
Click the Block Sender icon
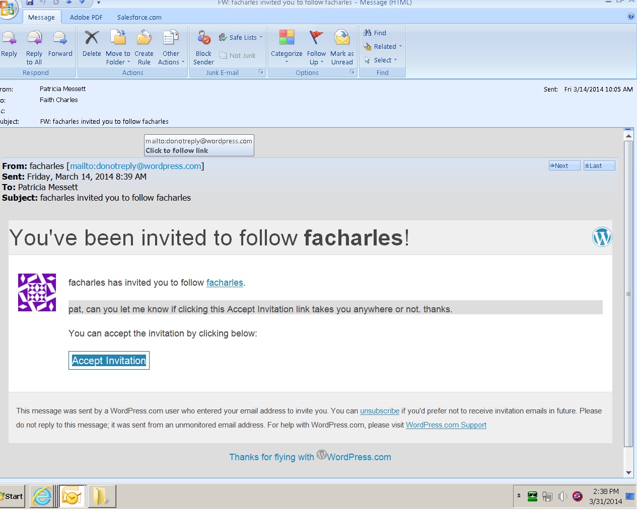[x=203, y=45]
